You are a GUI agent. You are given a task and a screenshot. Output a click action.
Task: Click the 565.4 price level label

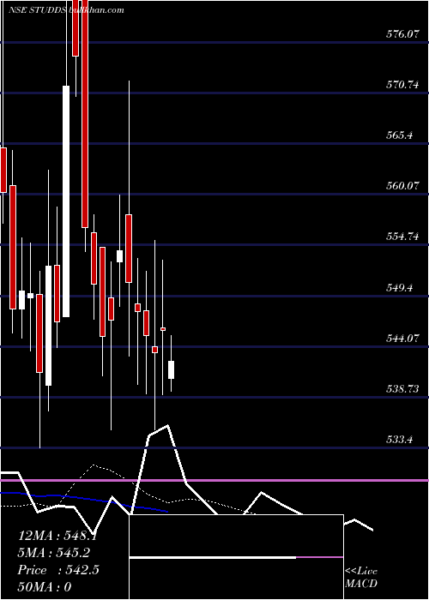pyautogui.click(x=399, y=135)
